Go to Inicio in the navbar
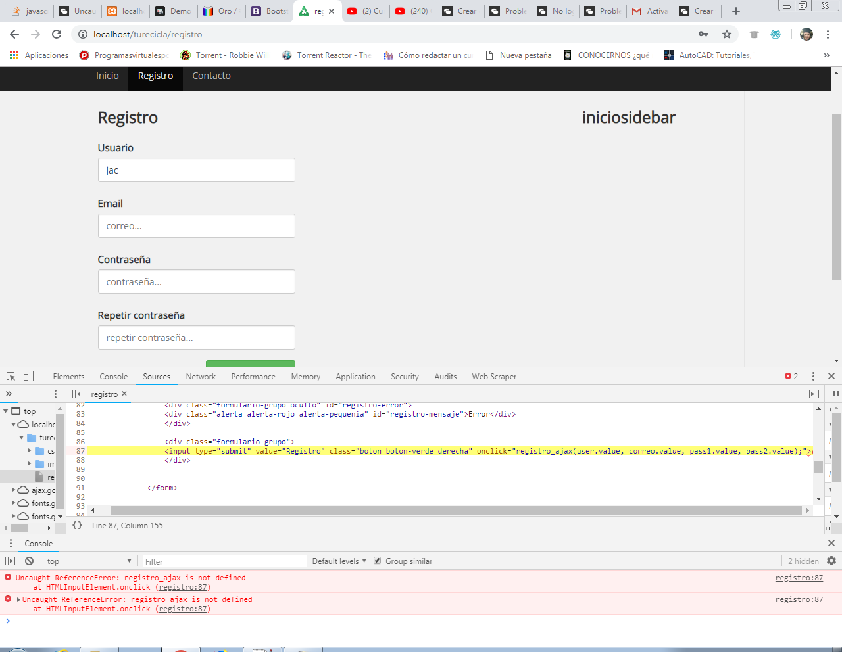This screenshot has height=652, width=842. (107, 76)
